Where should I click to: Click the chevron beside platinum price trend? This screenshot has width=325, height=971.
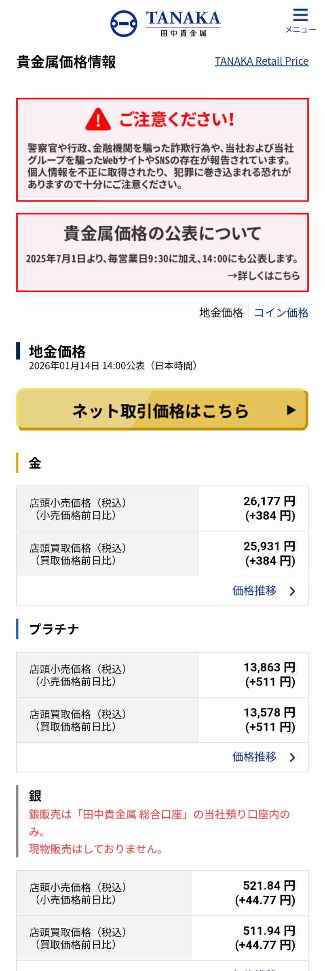293,757
